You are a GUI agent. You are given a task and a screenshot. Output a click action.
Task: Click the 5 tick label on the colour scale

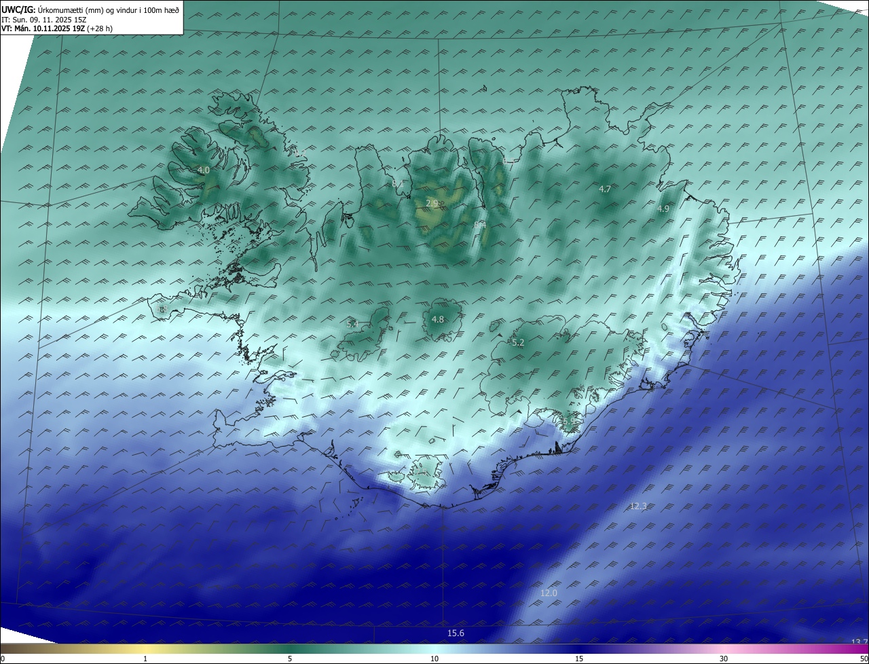click(290, 659)
